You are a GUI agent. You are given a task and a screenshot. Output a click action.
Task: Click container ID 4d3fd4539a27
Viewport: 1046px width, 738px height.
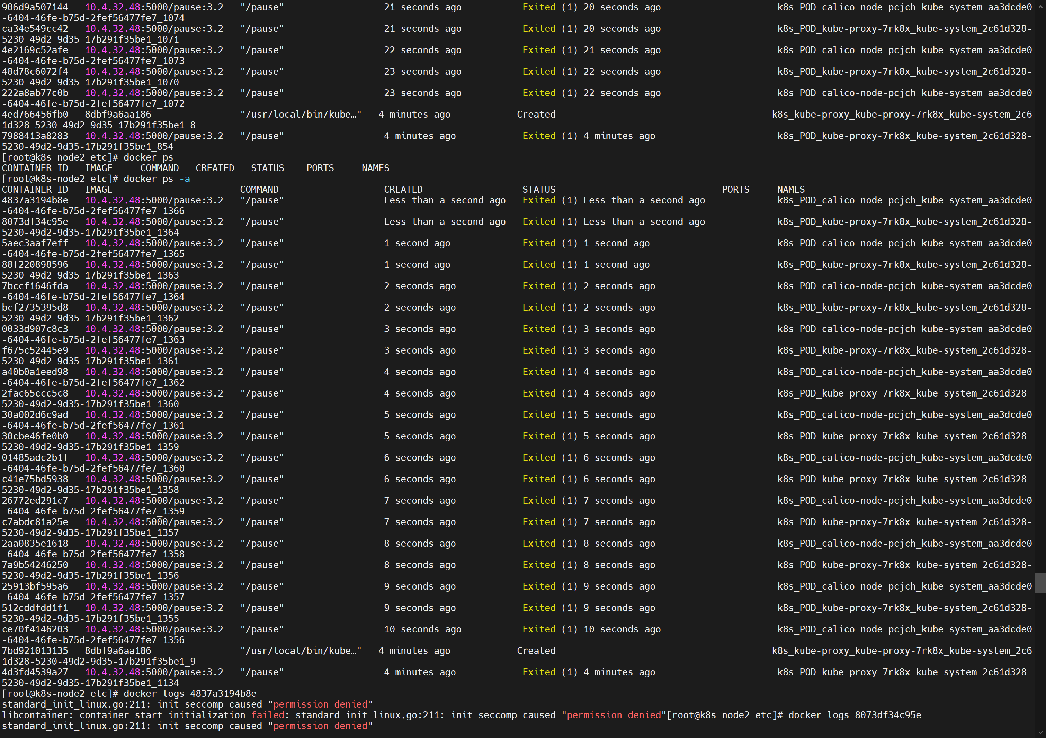tap(35, 671)
